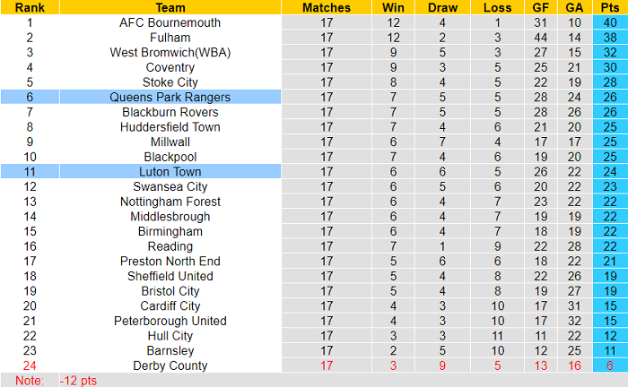This screenshot has width=628, height=387.
Task: Open the Huddersfield Town team link
Action: click(x=170, y=127)
